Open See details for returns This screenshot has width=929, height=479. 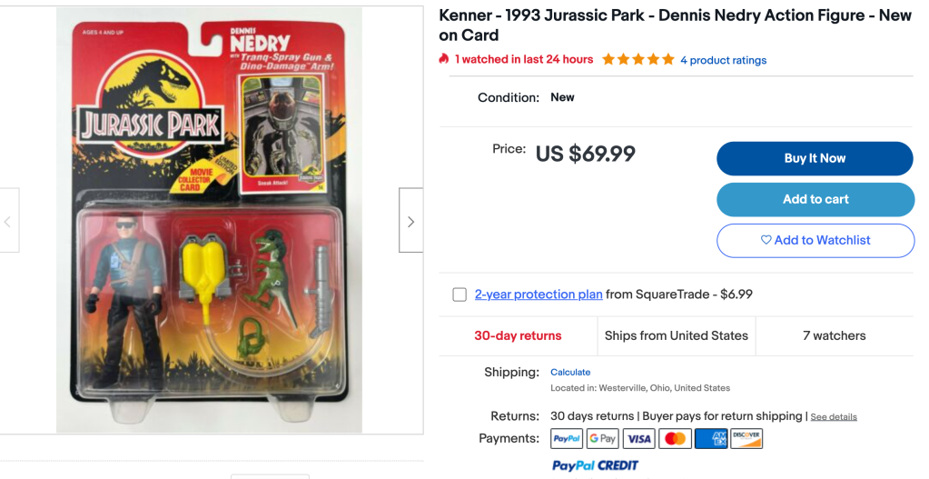(x=834, y=417)
